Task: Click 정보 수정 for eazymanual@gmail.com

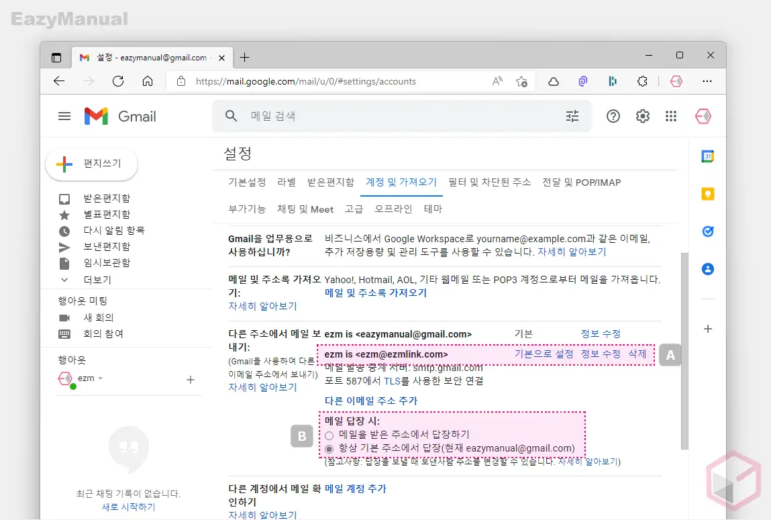Action: [601, 333]
